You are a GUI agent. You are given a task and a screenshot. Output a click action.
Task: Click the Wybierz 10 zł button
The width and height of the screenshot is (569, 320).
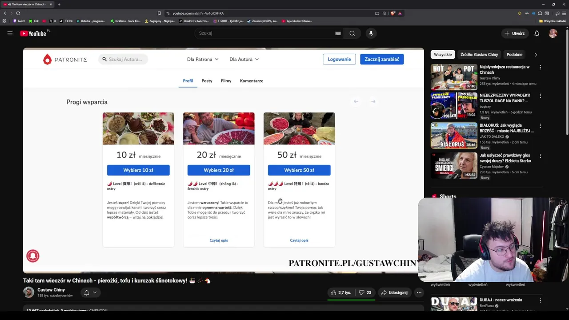(x=138, y=170)
